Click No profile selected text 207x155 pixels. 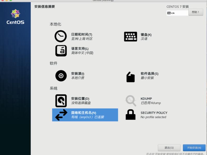point(153,117)
